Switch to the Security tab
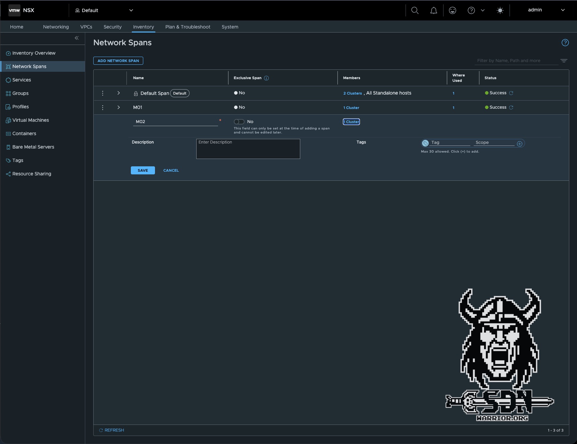 click(112, 27)
